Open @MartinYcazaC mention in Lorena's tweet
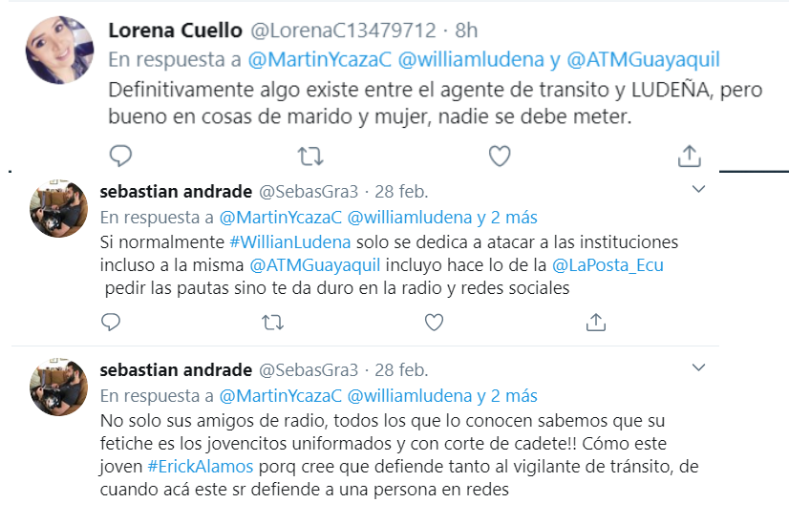This screenshot has height=524, width=789. click(320, 60)
